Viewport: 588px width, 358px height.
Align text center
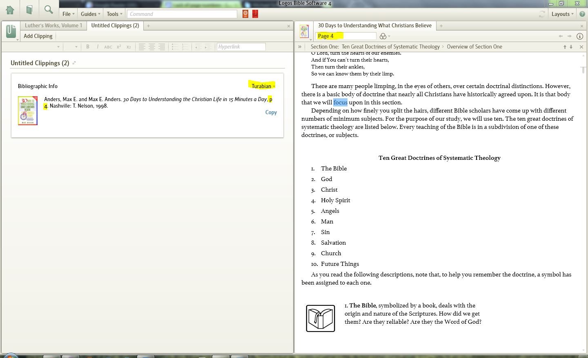click(x=151, y=47)
